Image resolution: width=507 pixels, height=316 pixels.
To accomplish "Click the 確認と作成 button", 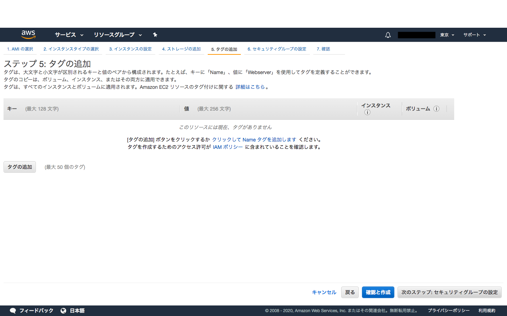I will [378, 292].
